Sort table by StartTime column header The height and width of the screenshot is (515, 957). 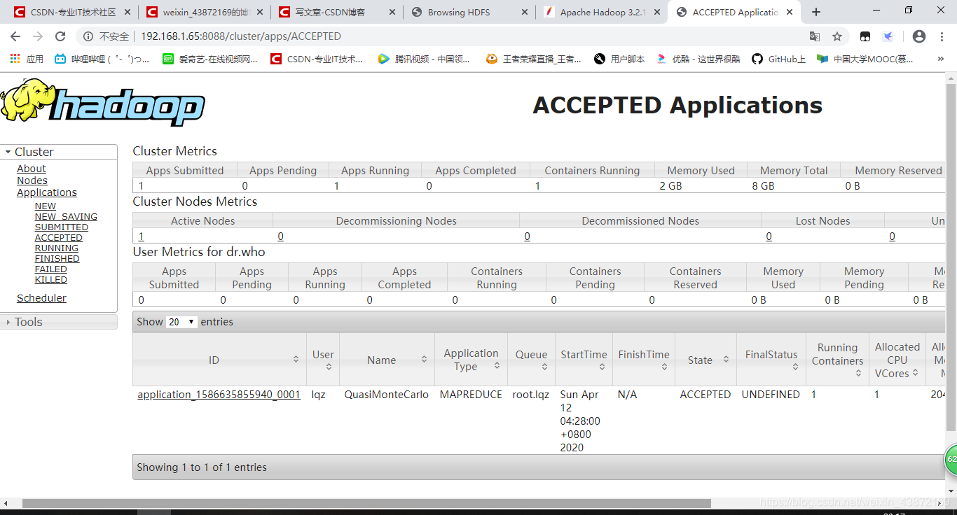click(584, 360)
